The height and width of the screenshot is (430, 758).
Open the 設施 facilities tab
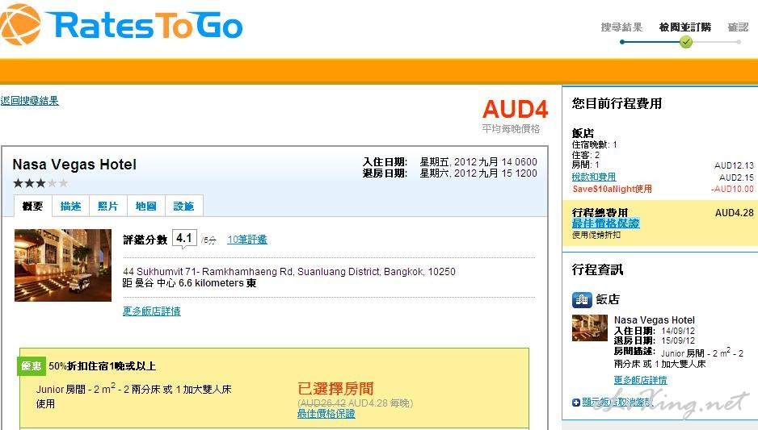point(183,206)
